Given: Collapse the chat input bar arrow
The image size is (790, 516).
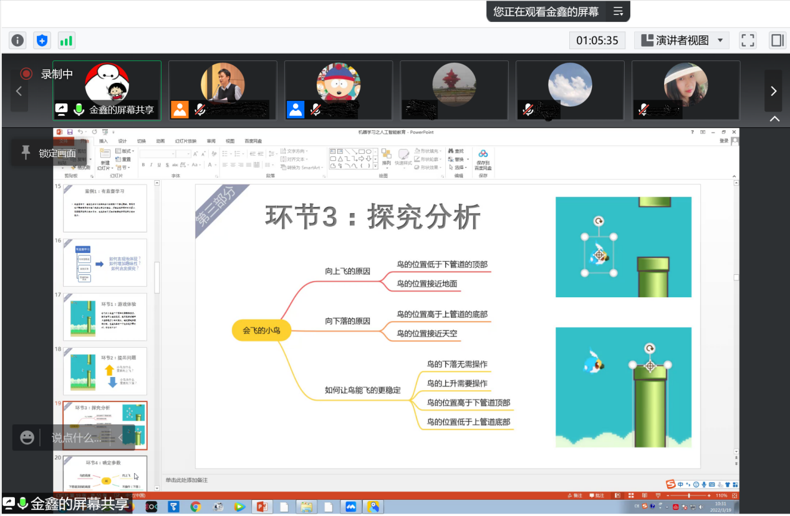Looking at the screenshot, I should coord(121,437).
